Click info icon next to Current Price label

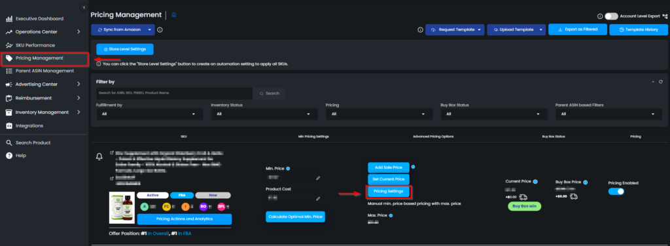(x=535, y=181)
